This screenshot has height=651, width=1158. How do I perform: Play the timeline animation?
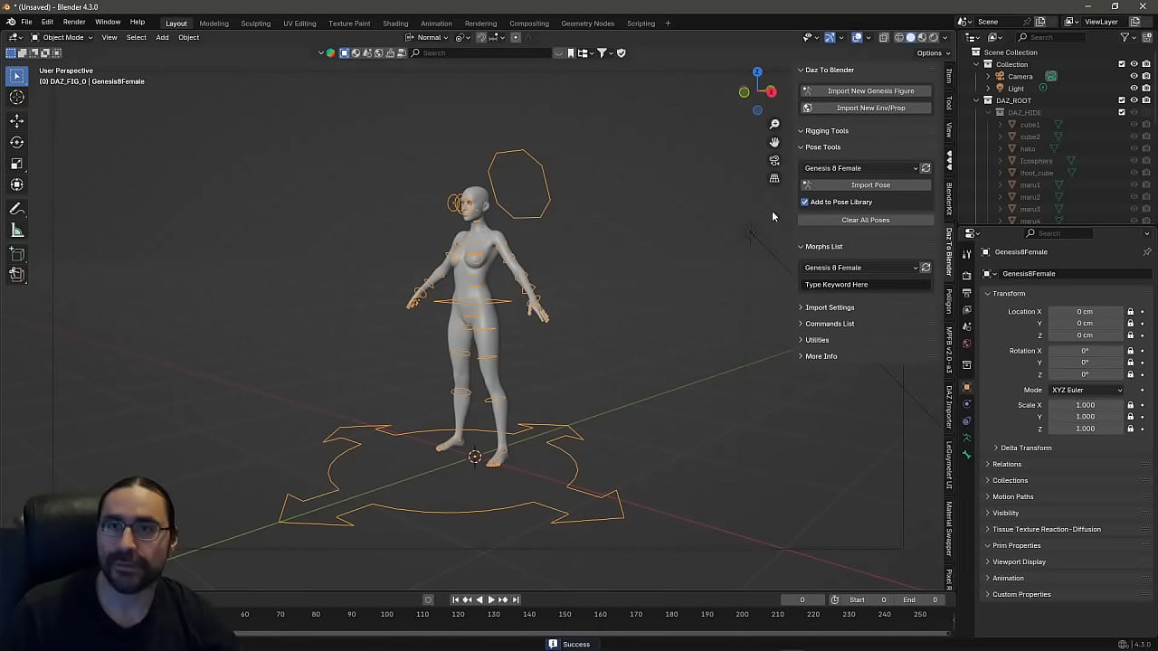tap(490, 599)
